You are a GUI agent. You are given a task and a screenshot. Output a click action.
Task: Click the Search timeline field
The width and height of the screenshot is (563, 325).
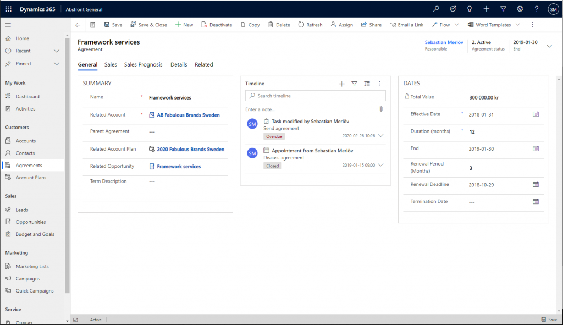coord(315,96)
